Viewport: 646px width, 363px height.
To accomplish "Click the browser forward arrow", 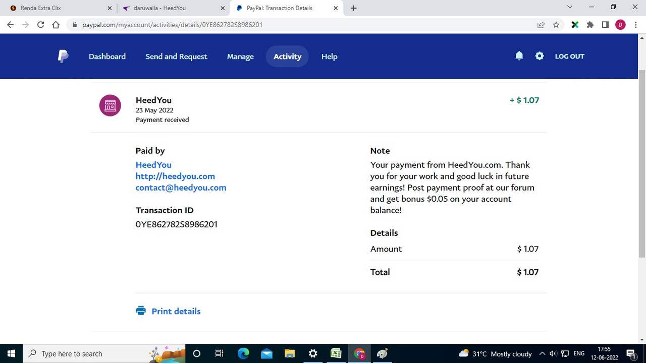I will click(x=25, y=25).
